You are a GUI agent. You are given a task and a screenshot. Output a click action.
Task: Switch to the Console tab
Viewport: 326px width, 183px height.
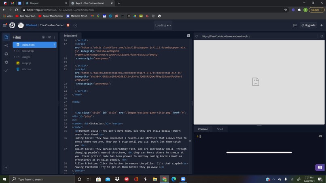(x=203, y=129)
